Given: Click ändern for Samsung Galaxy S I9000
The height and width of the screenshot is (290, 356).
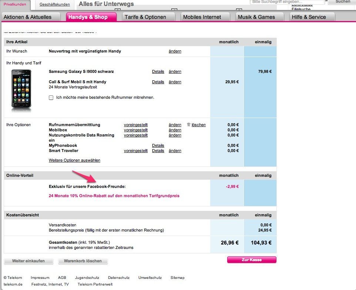Looking at the screenshot, I should (175, 71).
